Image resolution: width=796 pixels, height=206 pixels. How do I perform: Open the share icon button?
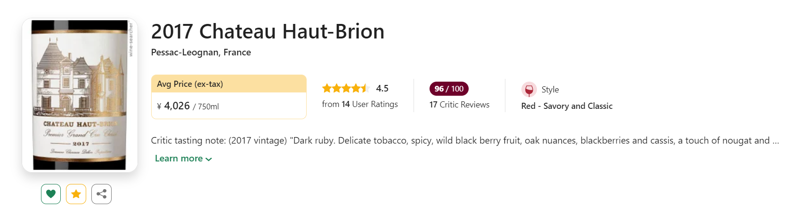pos(101,194)
